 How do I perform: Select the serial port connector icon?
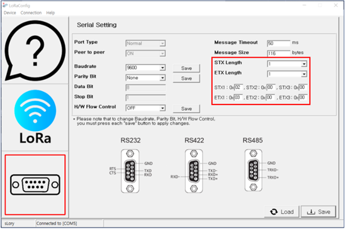pos(35,184)
